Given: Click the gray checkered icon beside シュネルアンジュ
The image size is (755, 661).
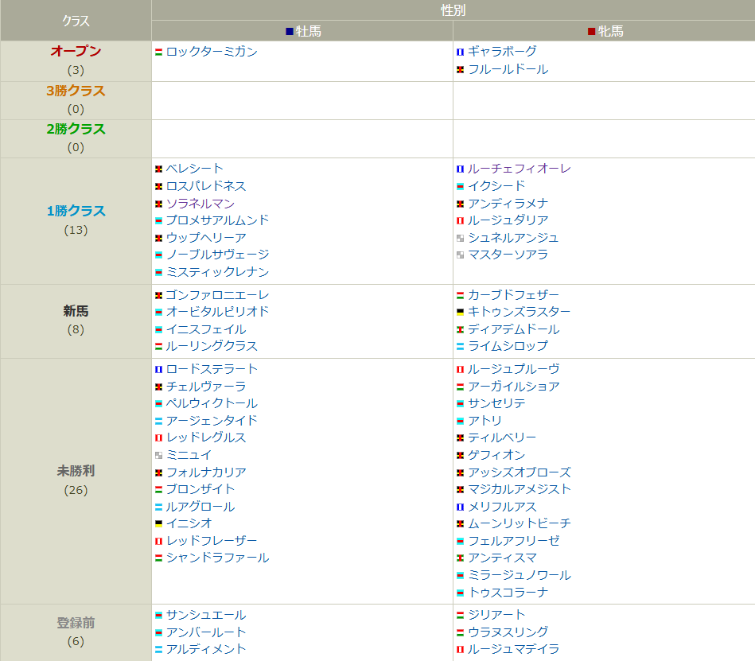Looking at the screenshot, I should tap(460, 238).
